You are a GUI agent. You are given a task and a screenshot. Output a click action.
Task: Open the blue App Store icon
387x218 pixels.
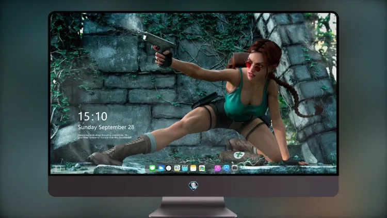(227, 168)
